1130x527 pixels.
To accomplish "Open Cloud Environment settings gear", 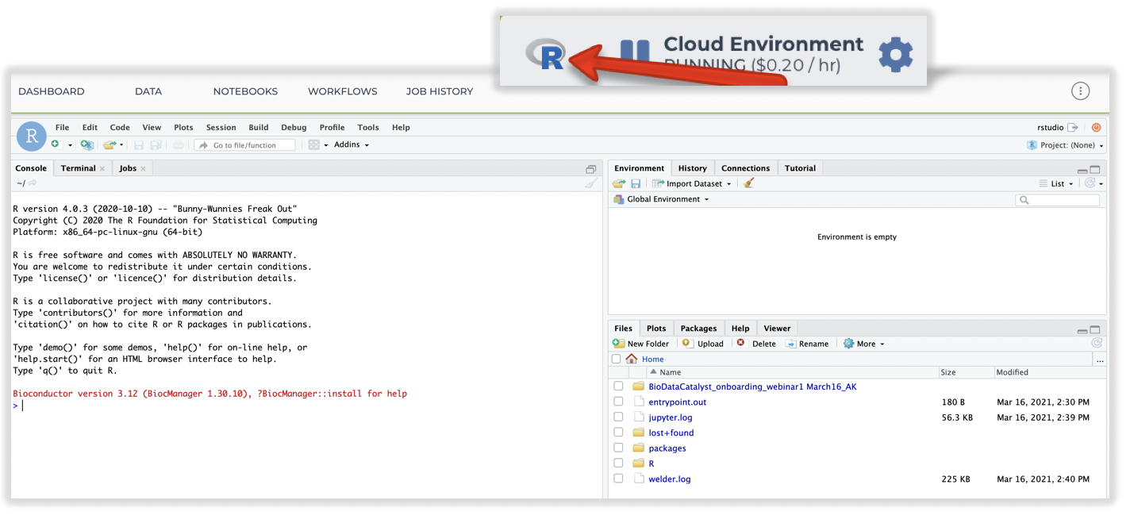I will click(896, 56).
